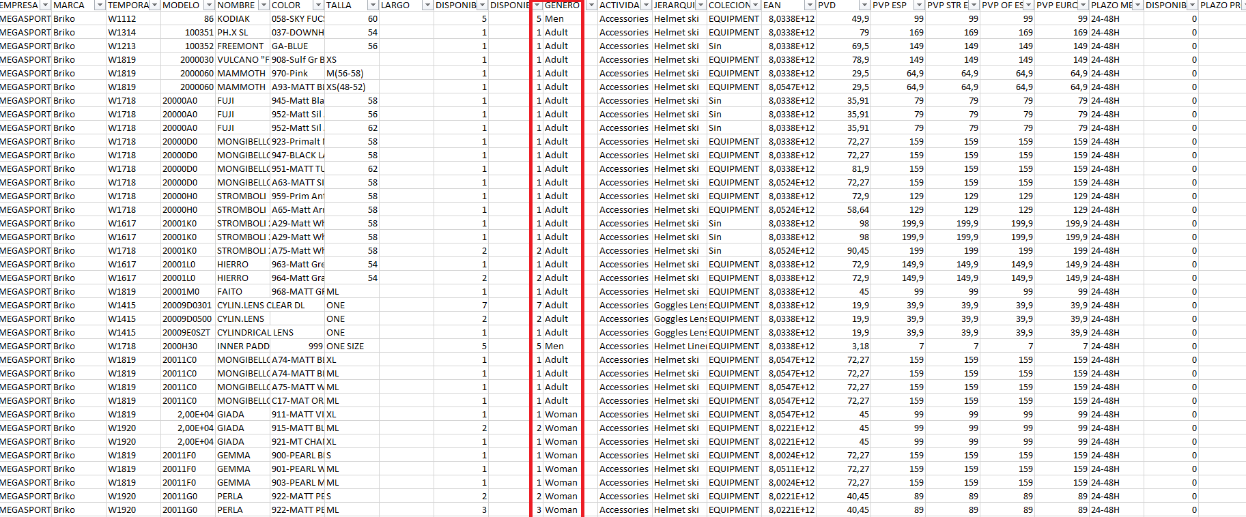Select the FAITO name cell
The width and height of the screenshot is (1246, 517).
[x=242, y=292]
